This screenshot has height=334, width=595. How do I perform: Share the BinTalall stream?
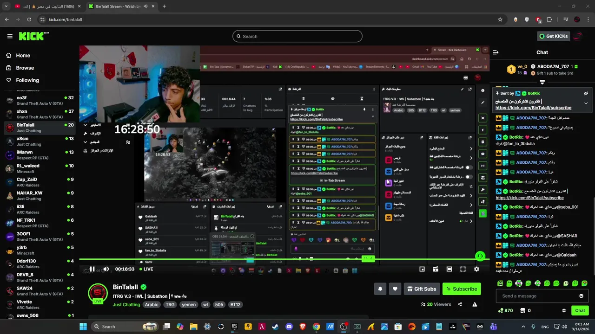click(460, 304)
